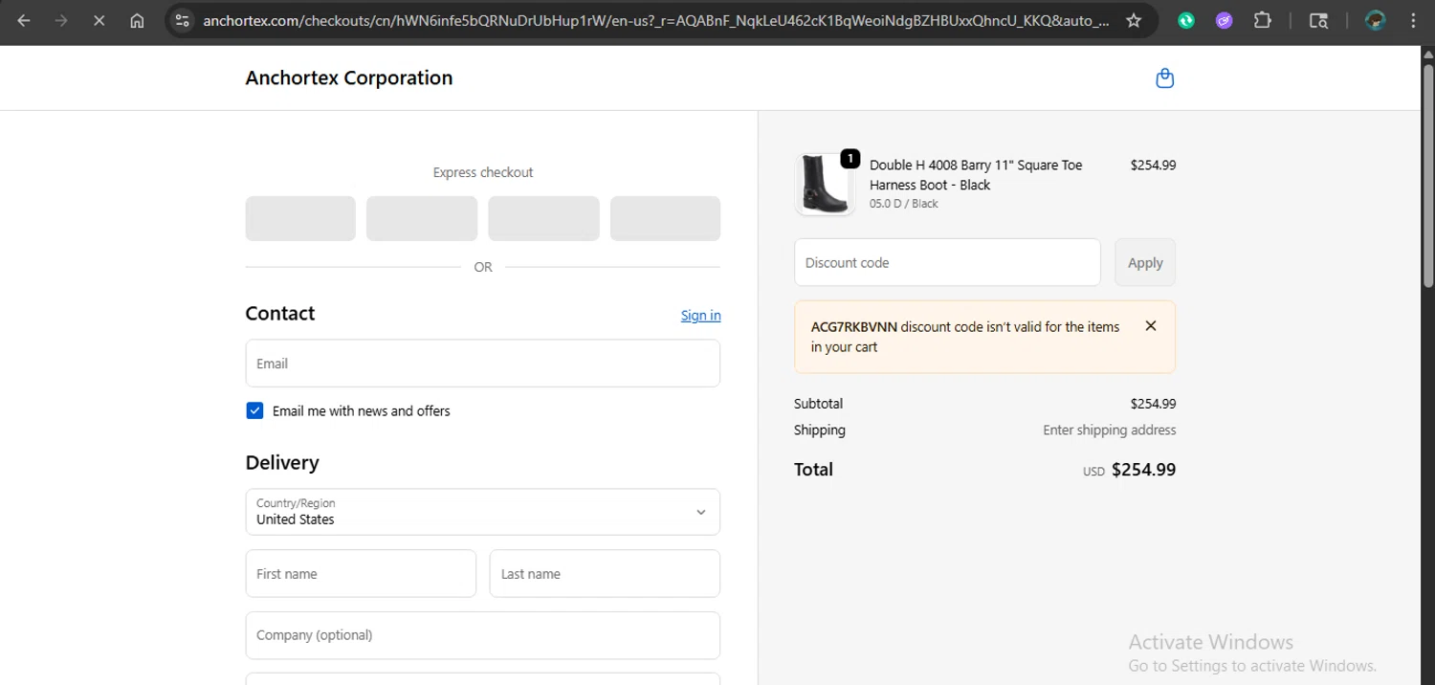Click the second express checkout button
1435x685 pixels.
[x=422, y=218]
